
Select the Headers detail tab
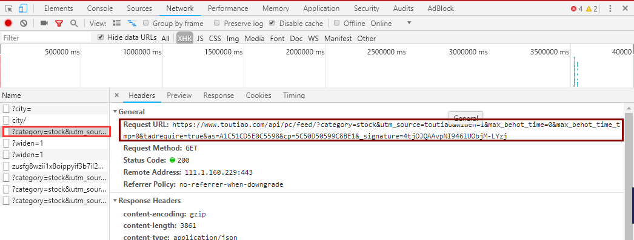pos(142,96)
